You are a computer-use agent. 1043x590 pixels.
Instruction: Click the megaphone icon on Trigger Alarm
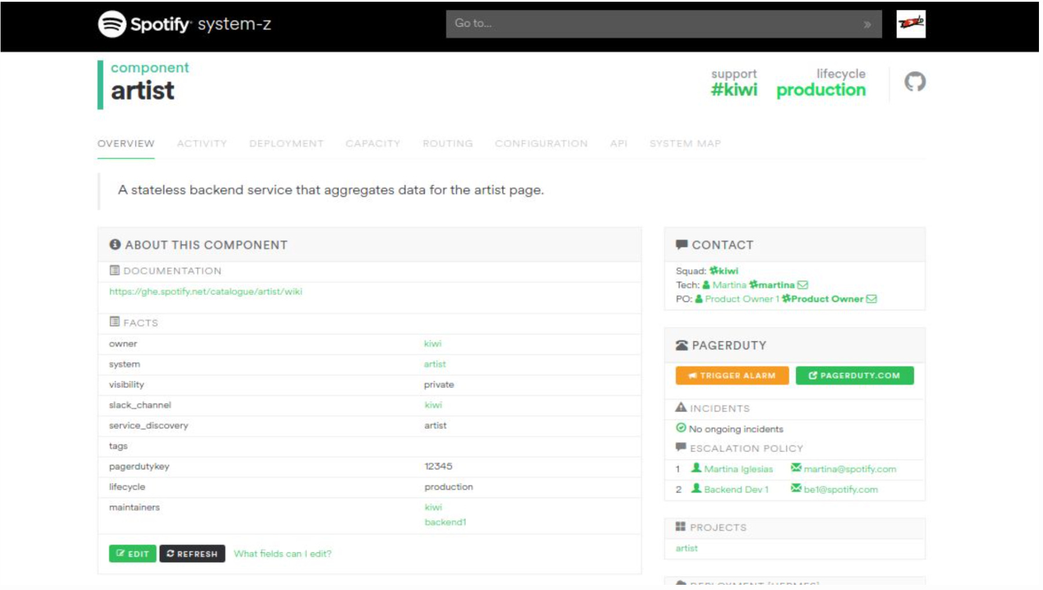coord(693,375)
